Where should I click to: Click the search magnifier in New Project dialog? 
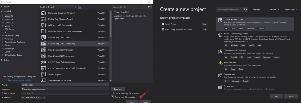149,7
